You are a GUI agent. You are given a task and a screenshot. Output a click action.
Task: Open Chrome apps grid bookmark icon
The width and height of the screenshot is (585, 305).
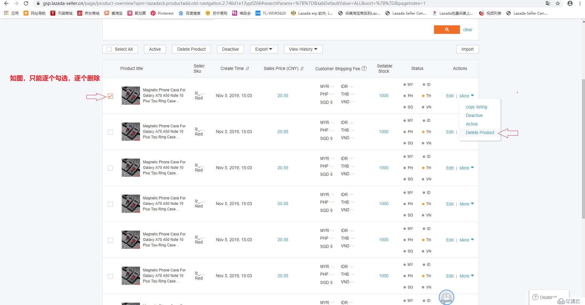pyautogui.click(x=6, y=13)
